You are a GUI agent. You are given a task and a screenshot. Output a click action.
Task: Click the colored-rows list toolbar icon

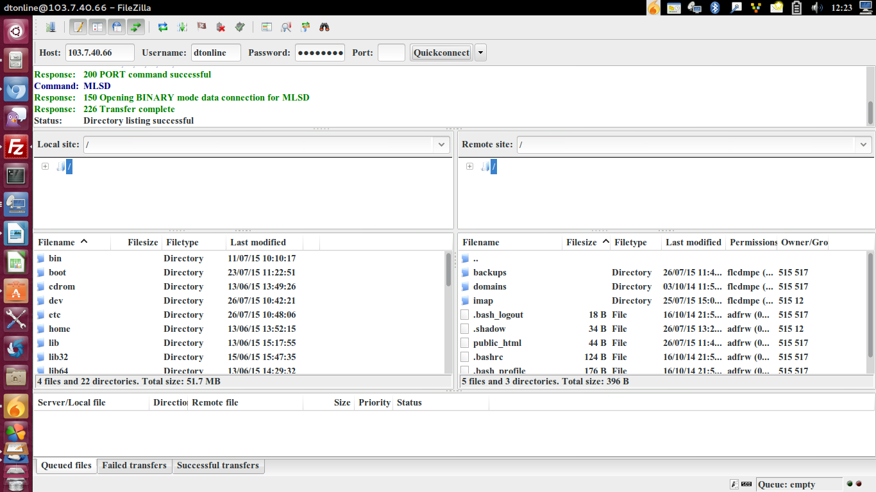[x=267, y=27]
